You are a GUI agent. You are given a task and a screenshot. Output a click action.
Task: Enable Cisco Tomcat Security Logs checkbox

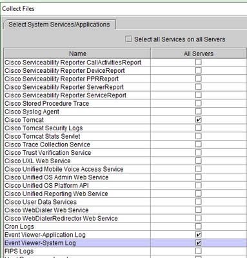pyautogui.click(x=199, y=128)
